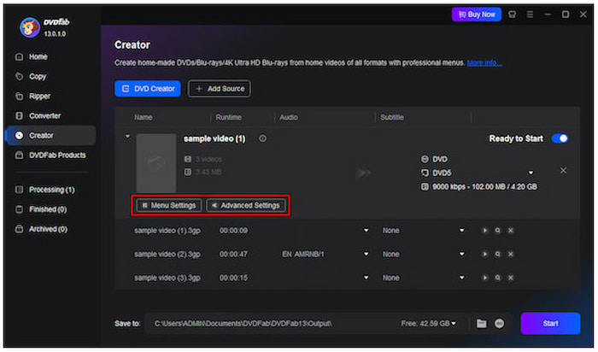This screenshot has width=598, height=352.
Task: Open the hamburger menu in title bar
Action: 529,15
